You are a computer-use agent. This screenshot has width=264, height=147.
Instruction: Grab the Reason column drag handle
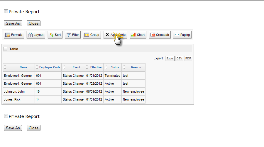124,67
